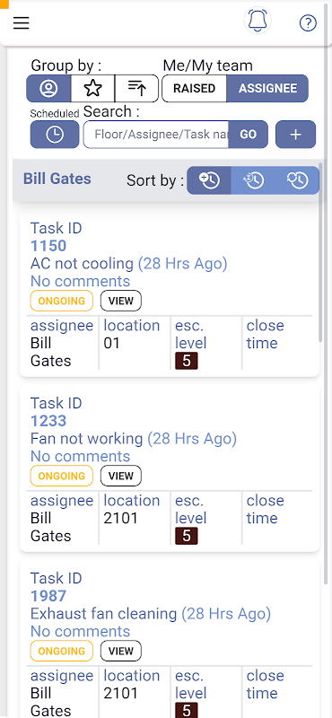
Task: Group tasks by sort-ascending lines icon
Action: click(x=137, y=88)
